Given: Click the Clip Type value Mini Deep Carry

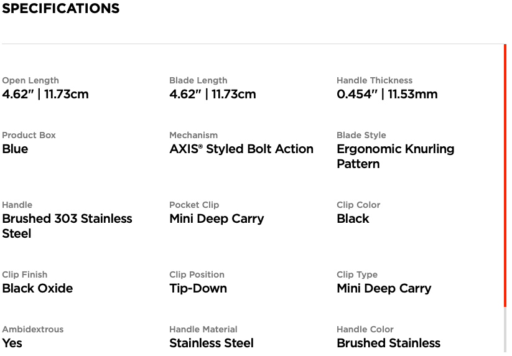Looking at the screenshot, I should [x=384, y=289].
